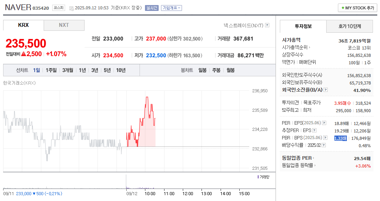Click the help icon next to 외국인소진율(B/A)
The height and width of the screenshot is (201, 380).
(x=325, y=90)
